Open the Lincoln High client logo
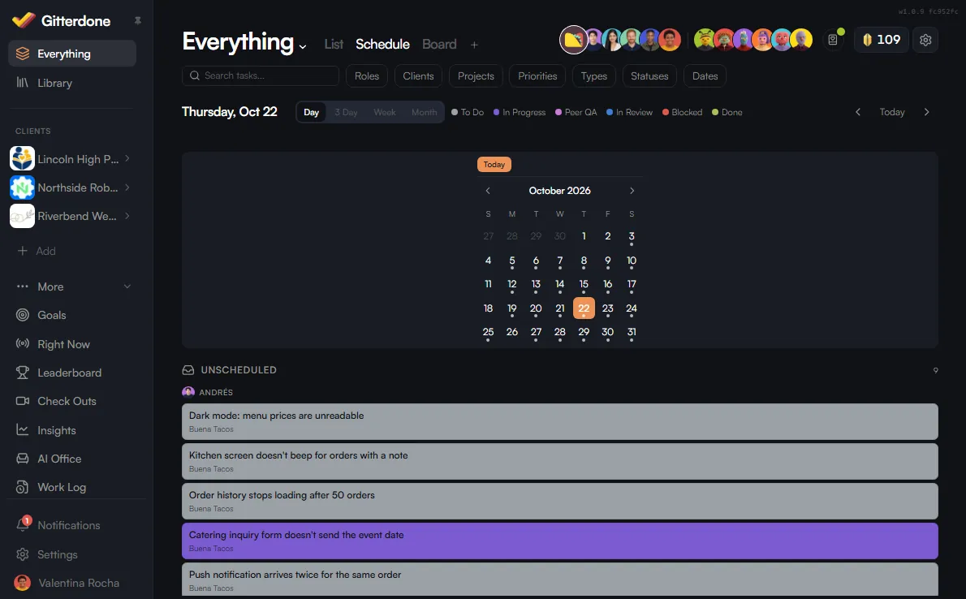Screen dimensions: 966x599 pos(22,159)
